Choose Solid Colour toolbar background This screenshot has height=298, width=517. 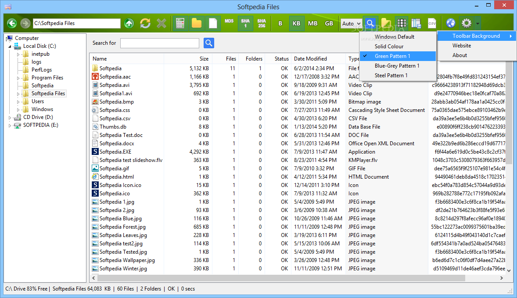tap(398, 47)
